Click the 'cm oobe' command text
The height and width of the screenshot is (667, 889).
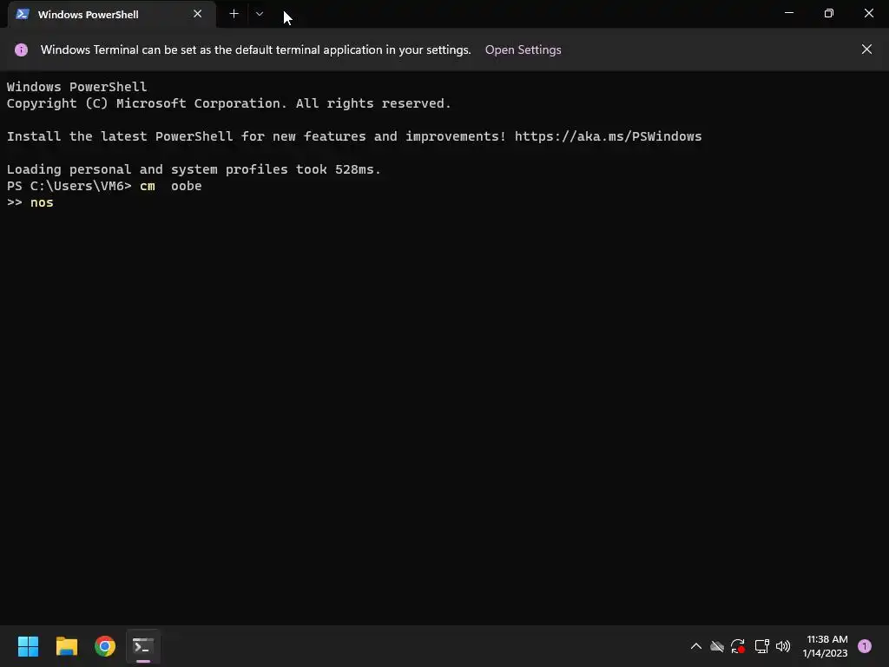171,186
